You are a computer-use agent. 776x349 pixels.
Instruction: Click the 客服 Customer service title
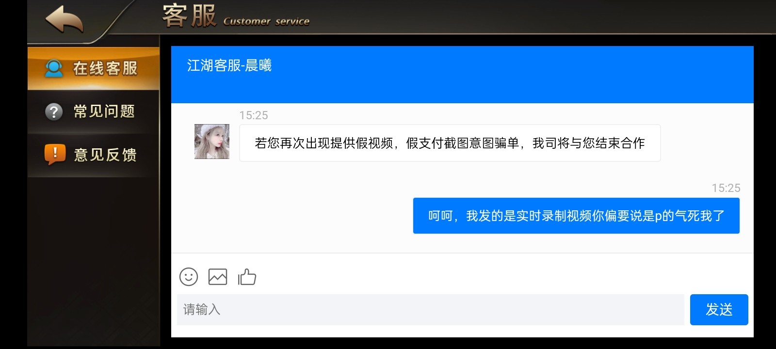pos(236,16)
